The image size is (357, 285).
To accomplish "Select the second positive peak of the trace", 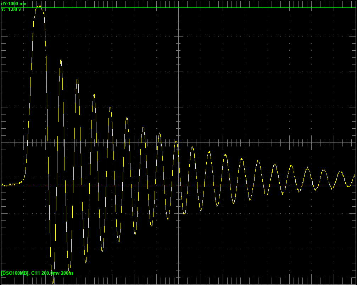I will point(61,60).
